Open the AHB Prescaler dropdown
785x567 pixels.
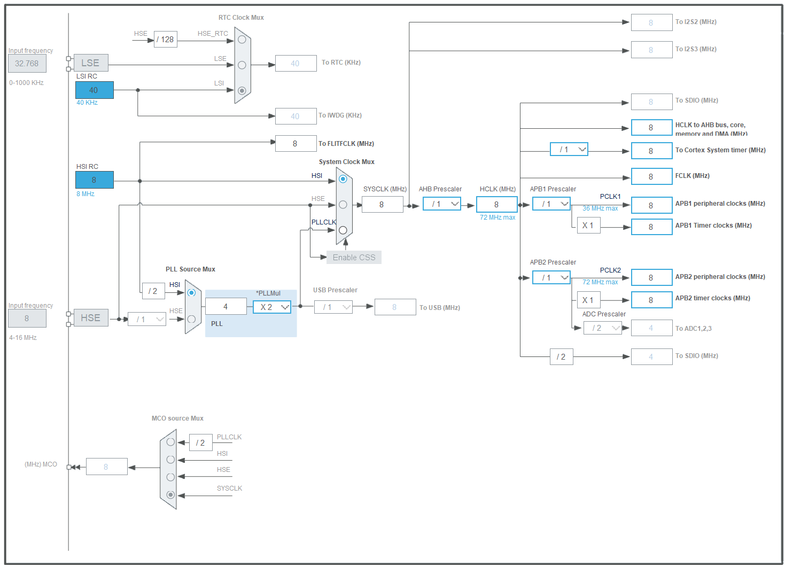point(442,204)
